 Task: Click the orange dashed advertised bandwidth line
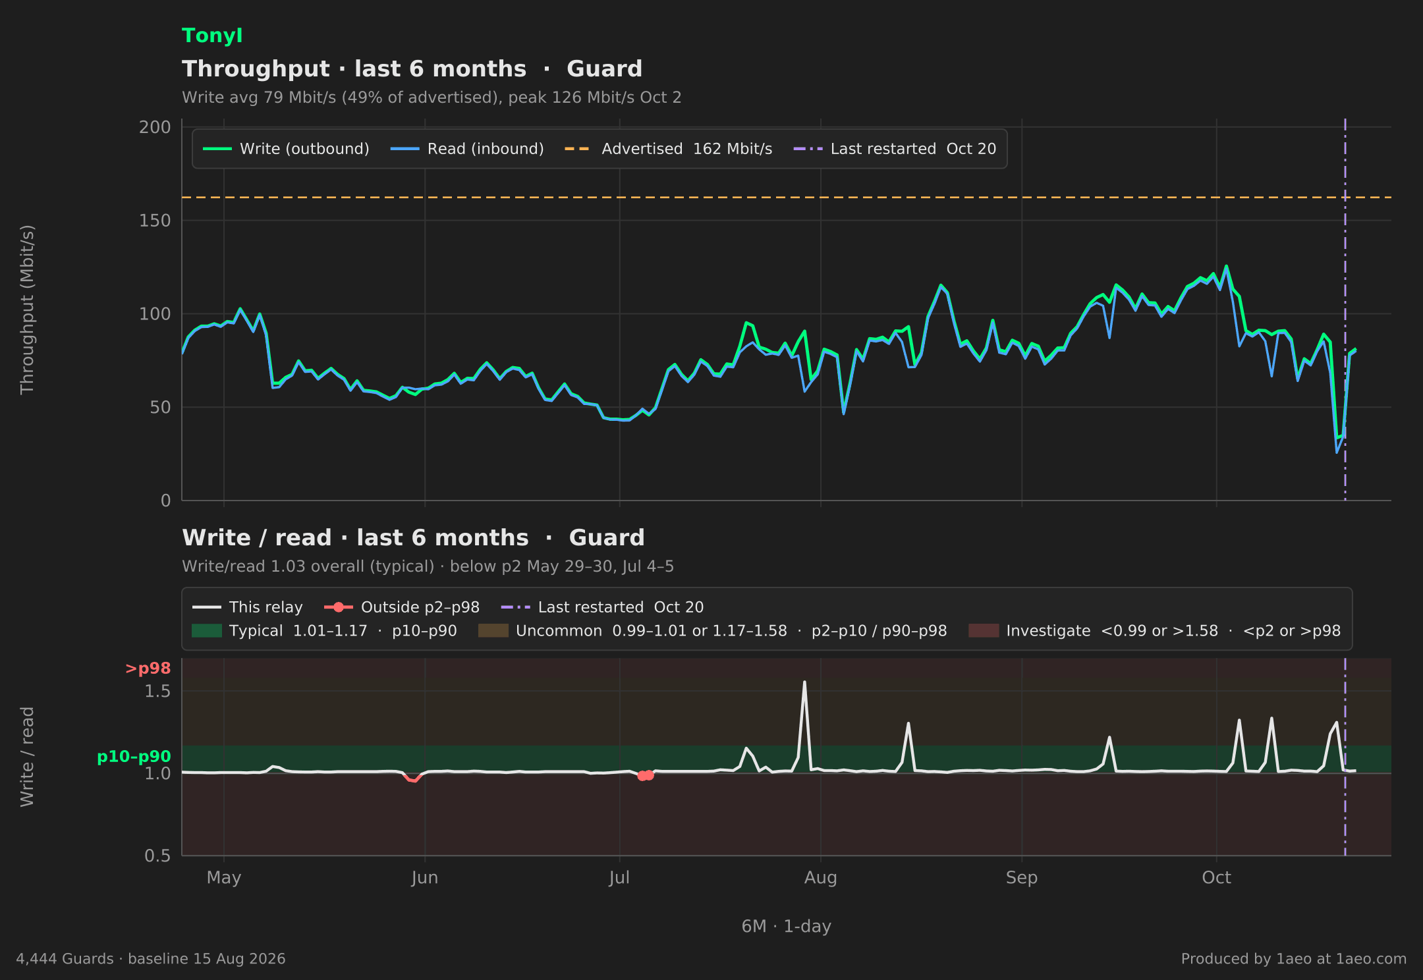786,197
